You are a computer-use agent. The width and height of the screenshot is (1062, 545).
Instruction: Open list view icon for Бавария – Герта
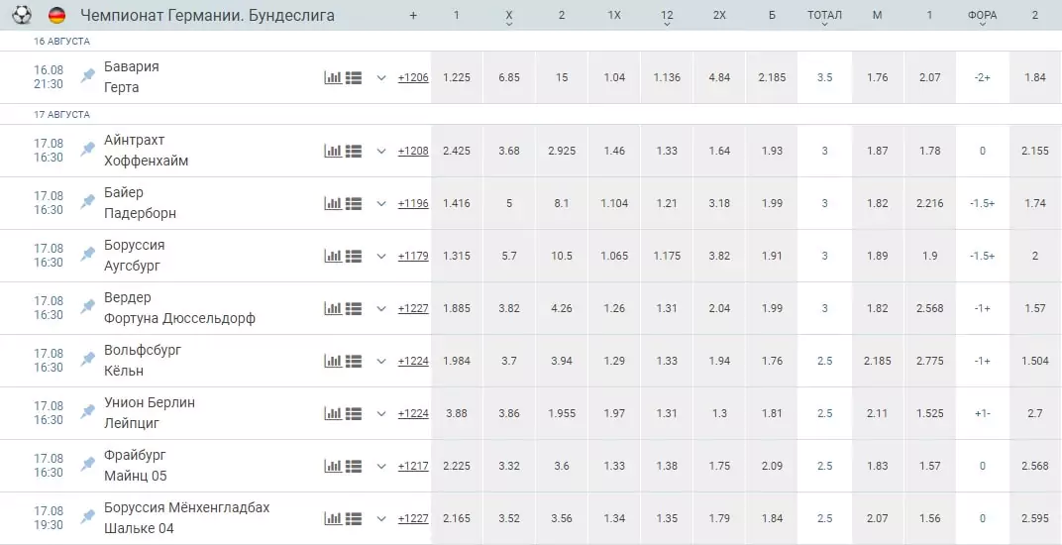(353, 77)
